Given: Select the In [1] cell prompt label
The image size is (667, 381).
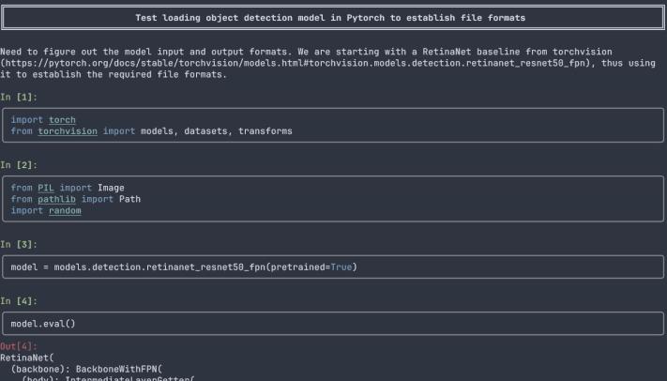Looking at the screenshot, I should pyautogui.click(x=19, y=97).
